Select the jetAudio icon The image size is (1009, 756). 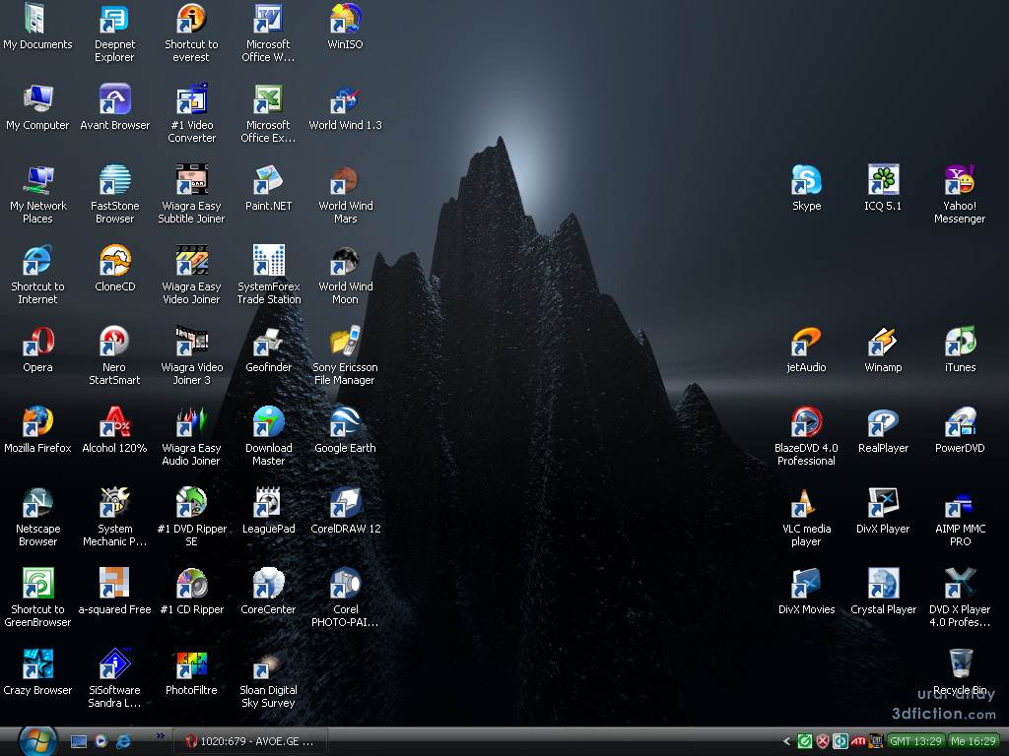(x=806, y=342)
